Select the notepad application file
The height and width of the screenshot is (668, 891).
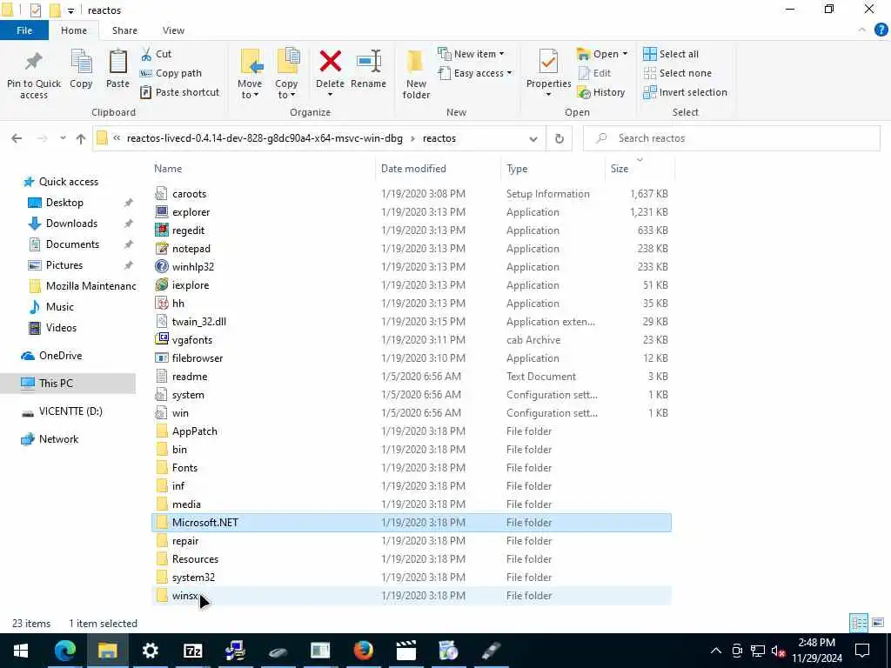(x=412, y=248)
